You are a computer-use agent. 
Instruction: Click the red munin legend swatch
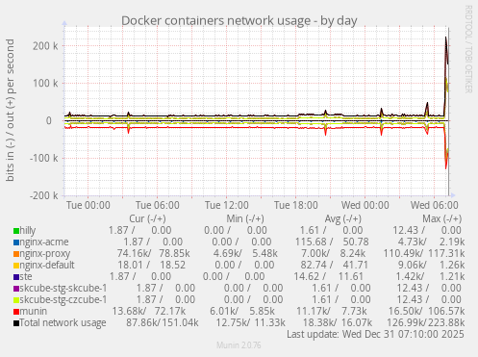tap(16, 312)
